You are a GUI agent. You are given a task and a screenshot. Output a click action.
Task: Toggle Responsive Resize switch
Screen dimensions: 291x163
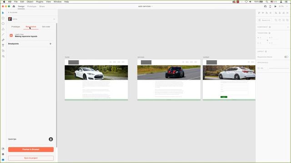pyautogui.click(x=286, y=57)
